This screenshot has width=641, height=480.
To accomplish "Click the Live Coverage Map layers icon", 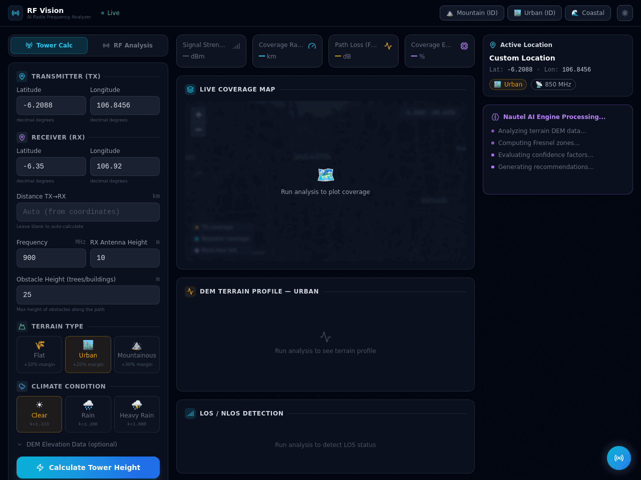I will pyautogui.click(x=190, y=89).
